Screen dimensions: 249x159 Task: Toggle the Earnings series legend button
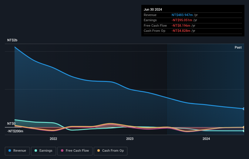point(43,151)
